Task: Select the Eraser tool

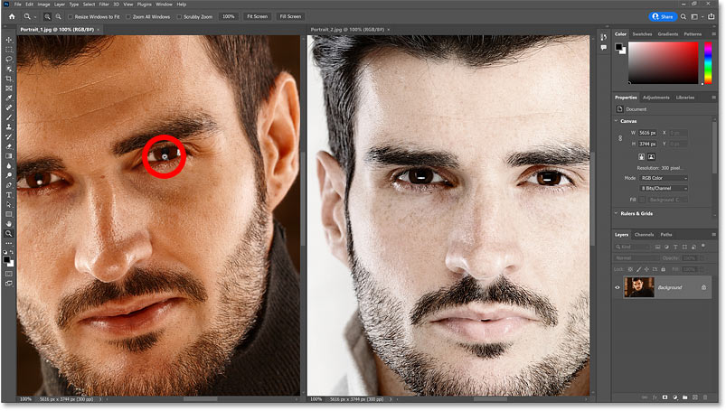Action: [x=9, y=146]
